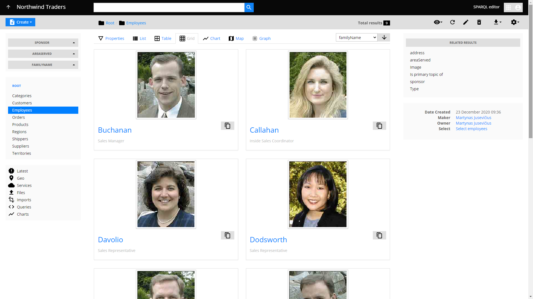Open Territories in the Root tree
Screen dimensions: 533x299
point(22,153)
